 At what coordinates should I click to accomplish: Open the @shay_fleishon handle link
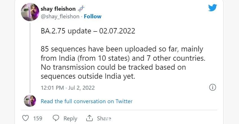coord(60,16)
